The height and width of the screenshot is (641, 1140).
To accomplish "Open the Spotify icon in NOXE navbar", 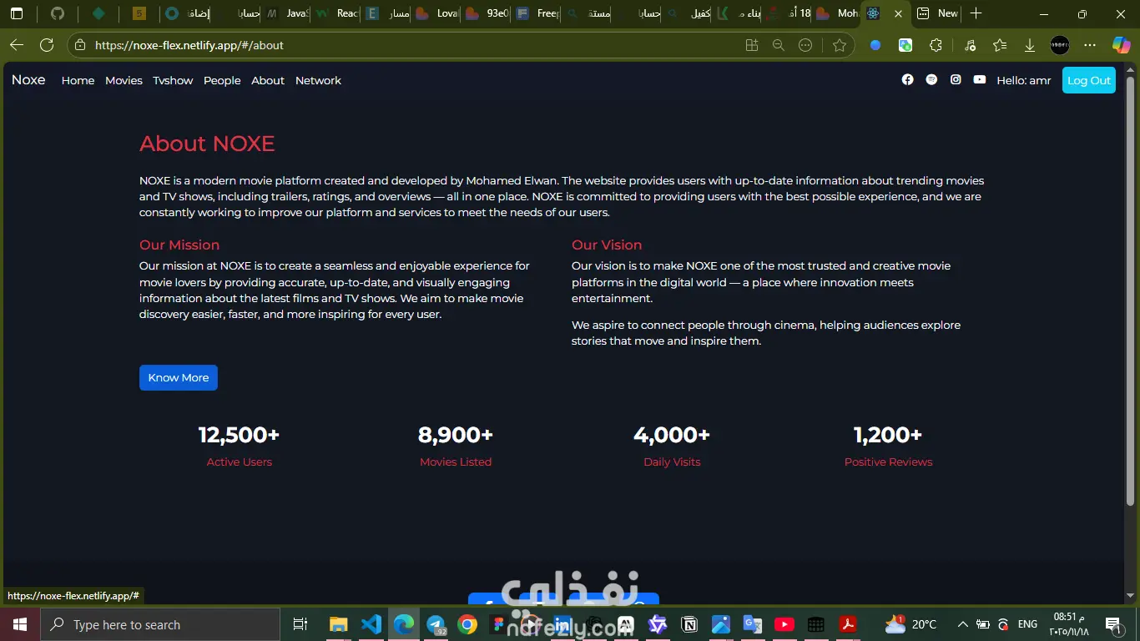I will pos(932,80).
